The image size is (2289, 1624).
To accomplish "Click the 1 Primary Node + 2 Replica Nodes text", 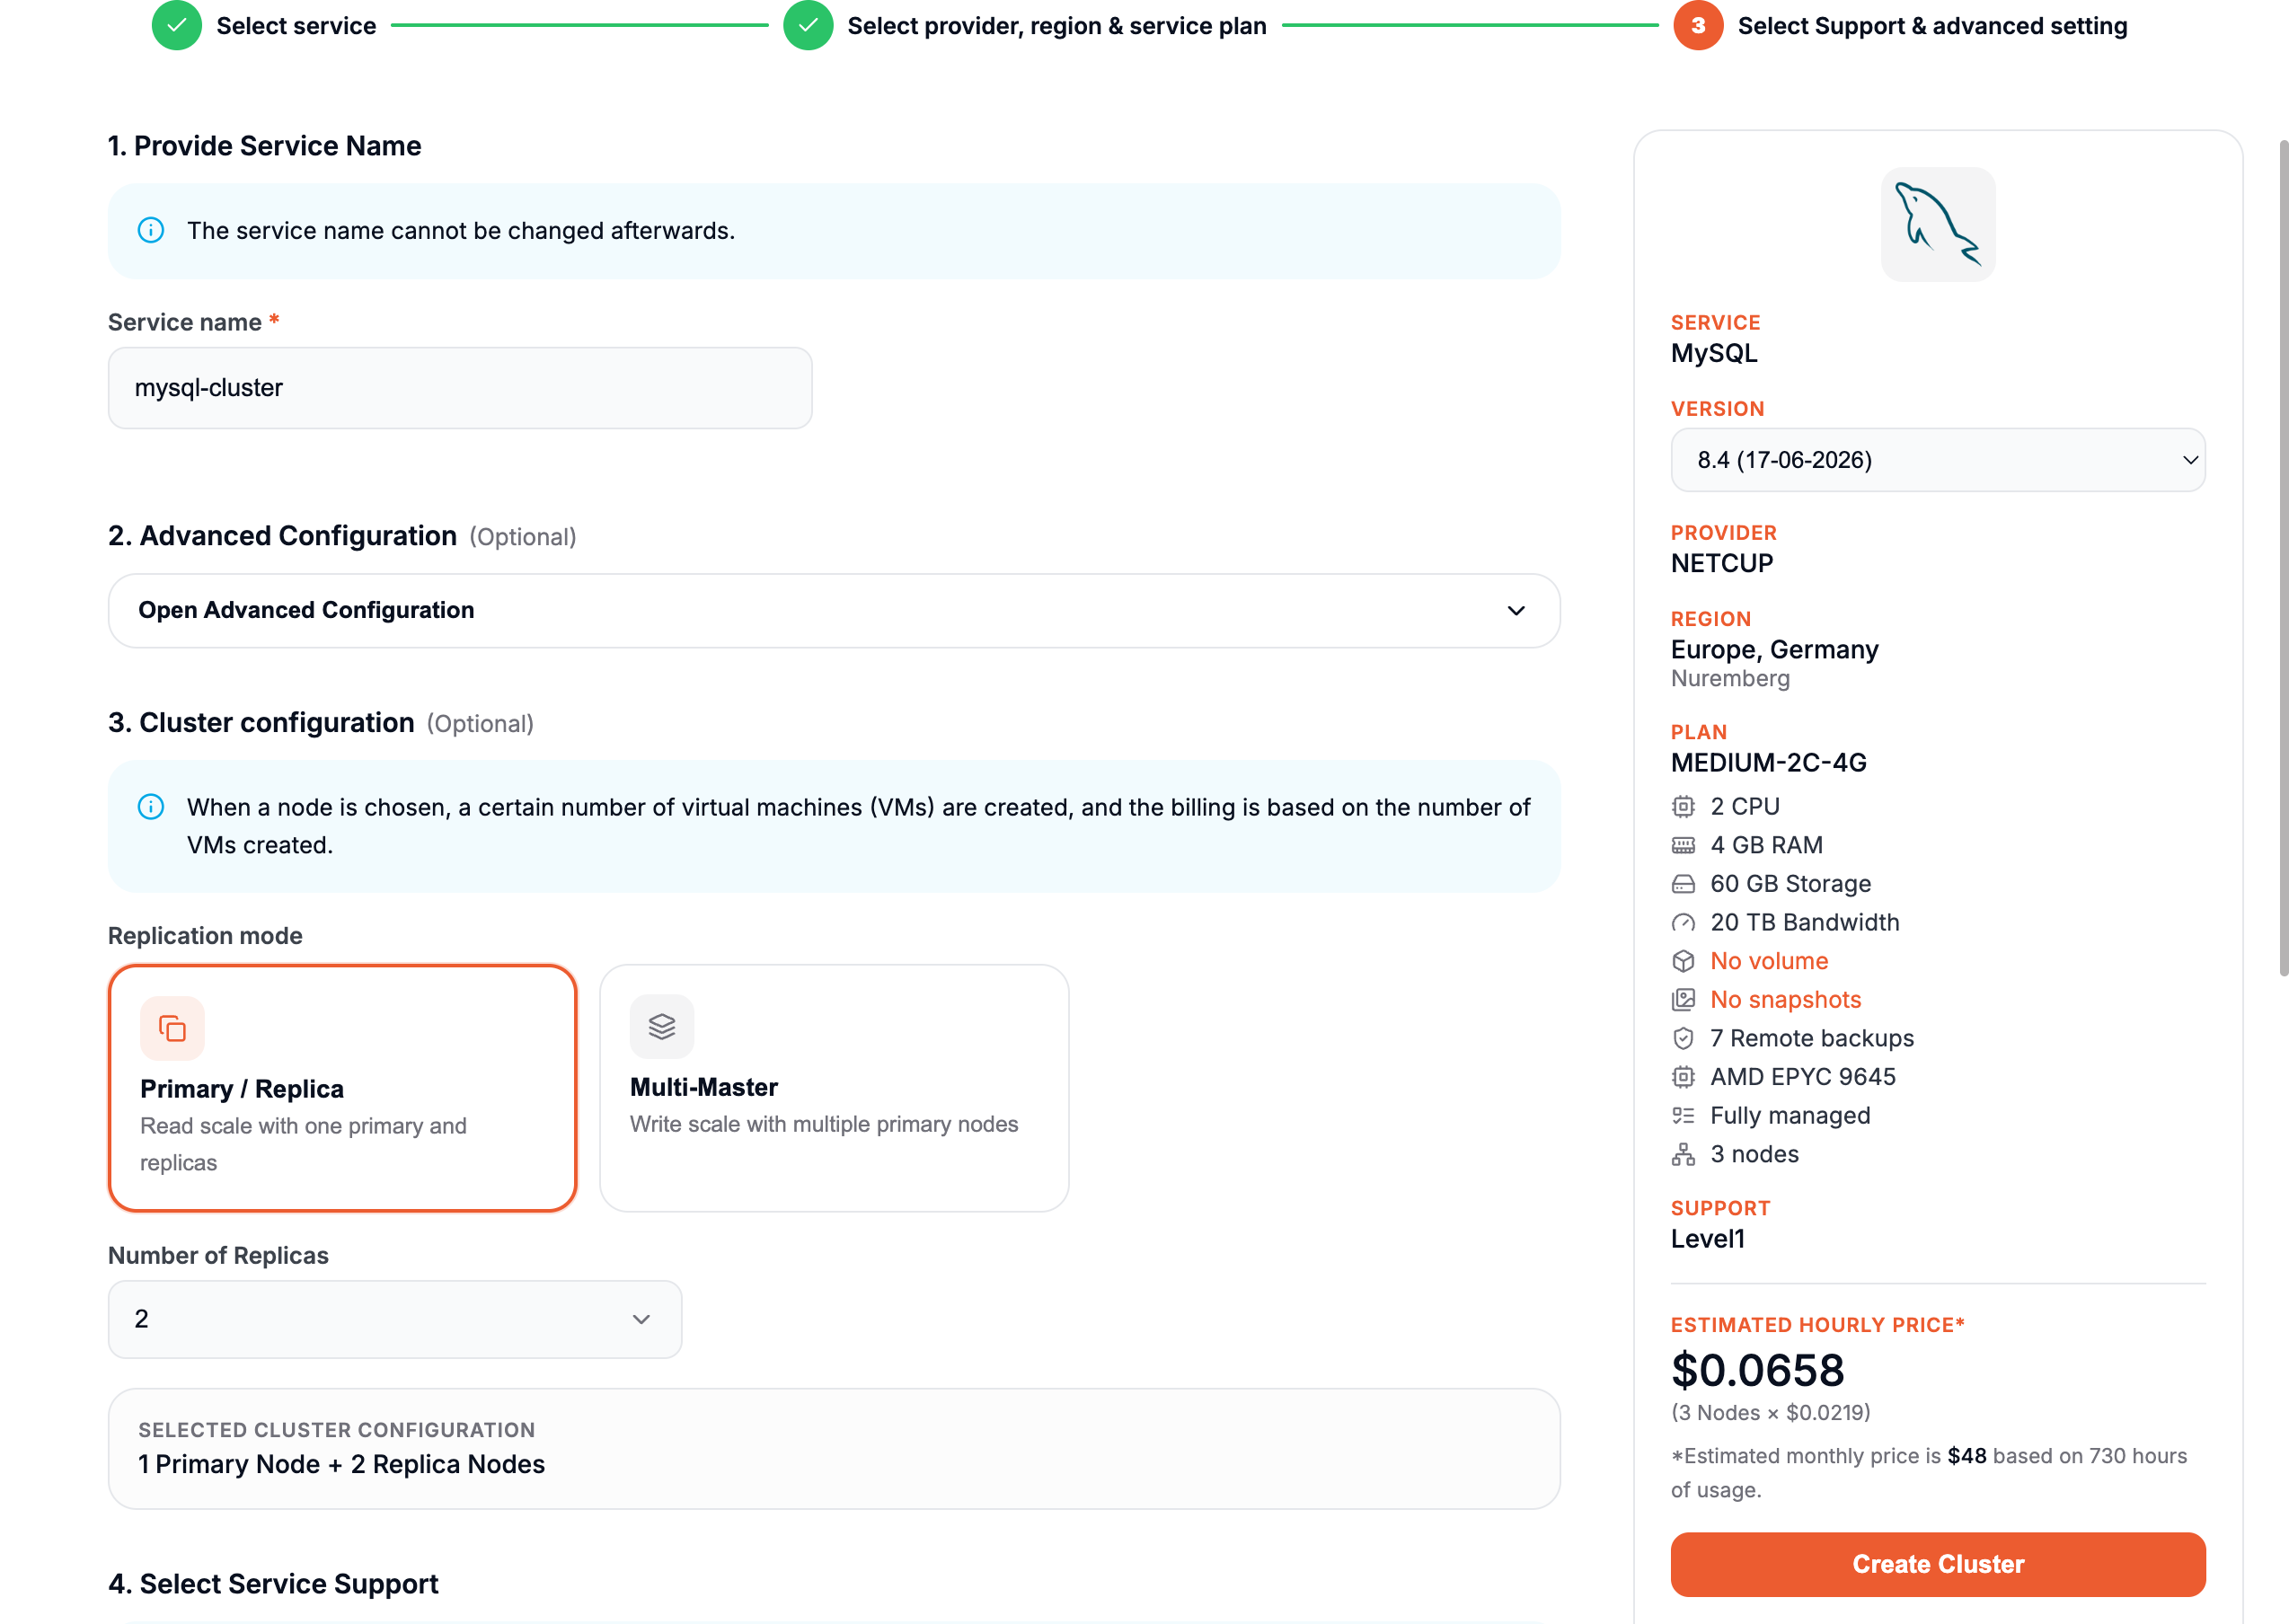I will coord(341,1464).
